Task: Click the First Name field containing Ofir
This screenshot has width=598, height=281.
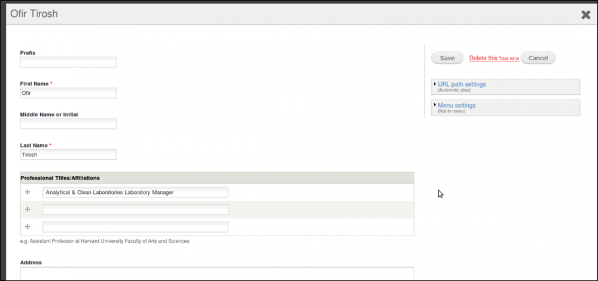Action: (x=68, y=93)
